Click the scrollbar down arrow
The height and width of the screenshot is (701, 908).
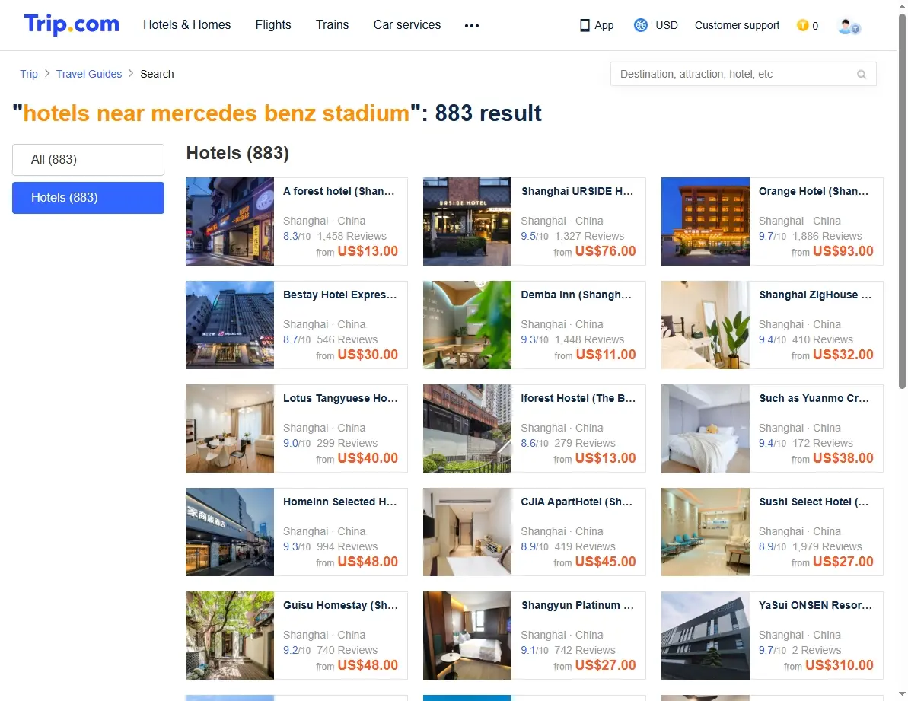[x=902, y=694]
